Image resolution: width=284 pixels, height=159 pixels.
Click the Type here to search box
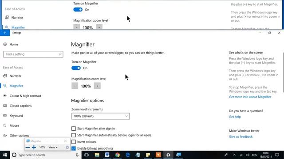tap(45, 155)
